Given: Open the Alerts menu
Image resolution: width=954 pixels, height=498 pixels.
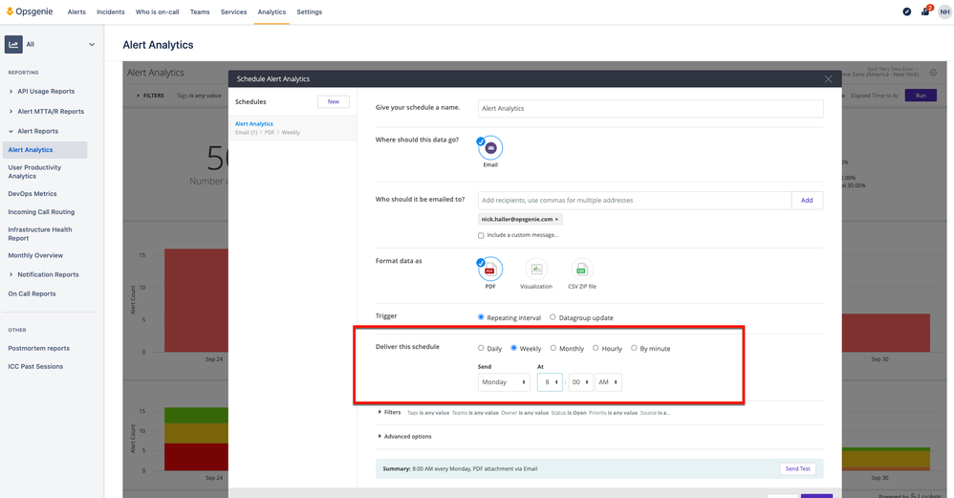Looking at the screenshot, I should tap(76, 12).
